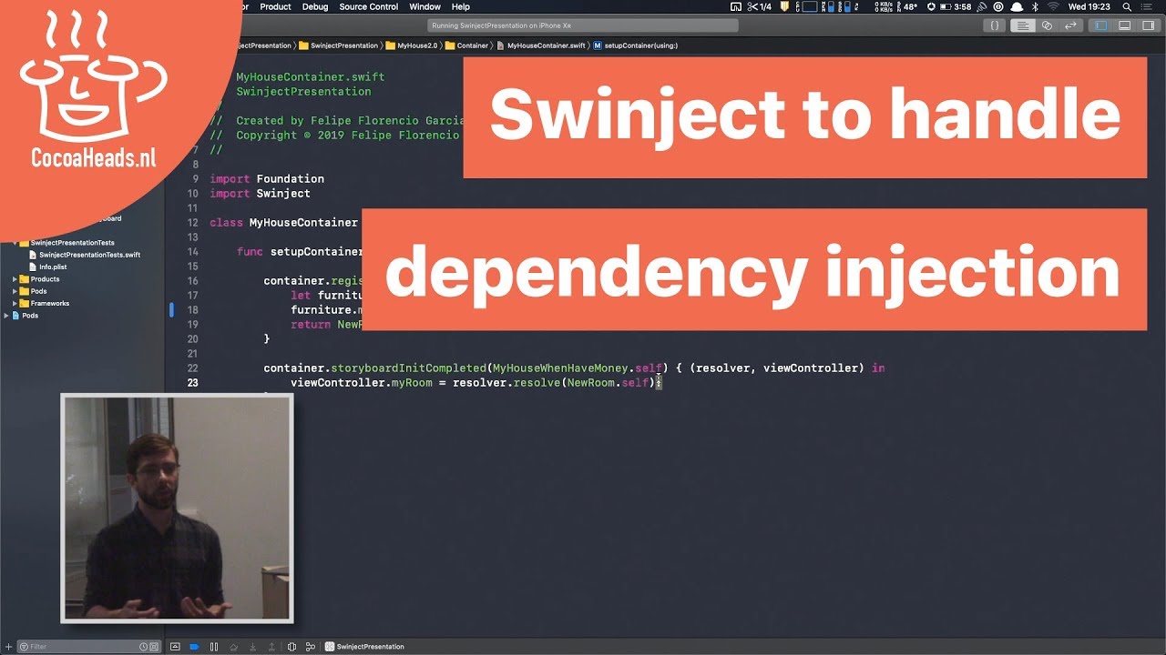This screenshot has width=1166, height=655.
Task: Open MyHouseContainer.swift in jump bar
Action: [541, 45]
